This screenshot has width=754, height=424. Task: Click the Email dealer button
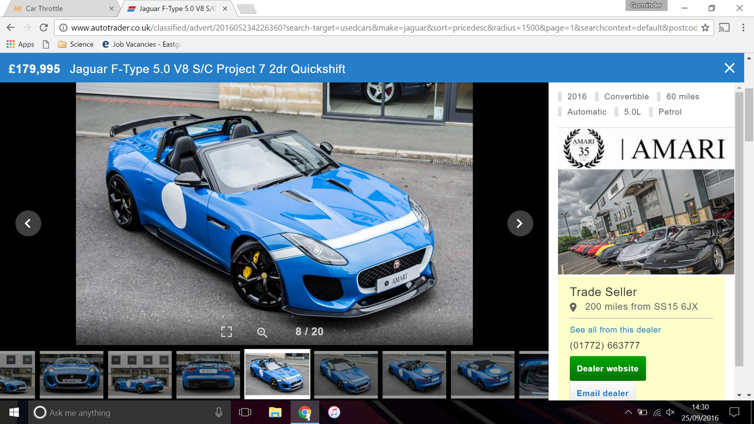click(602, 393)
